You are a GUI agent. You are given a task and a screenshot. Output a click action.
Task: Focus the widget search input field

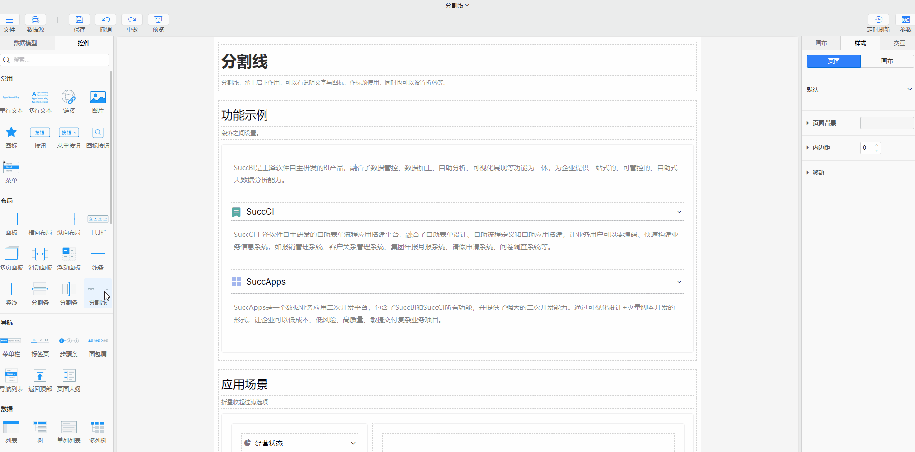click(x=58, y=60)
